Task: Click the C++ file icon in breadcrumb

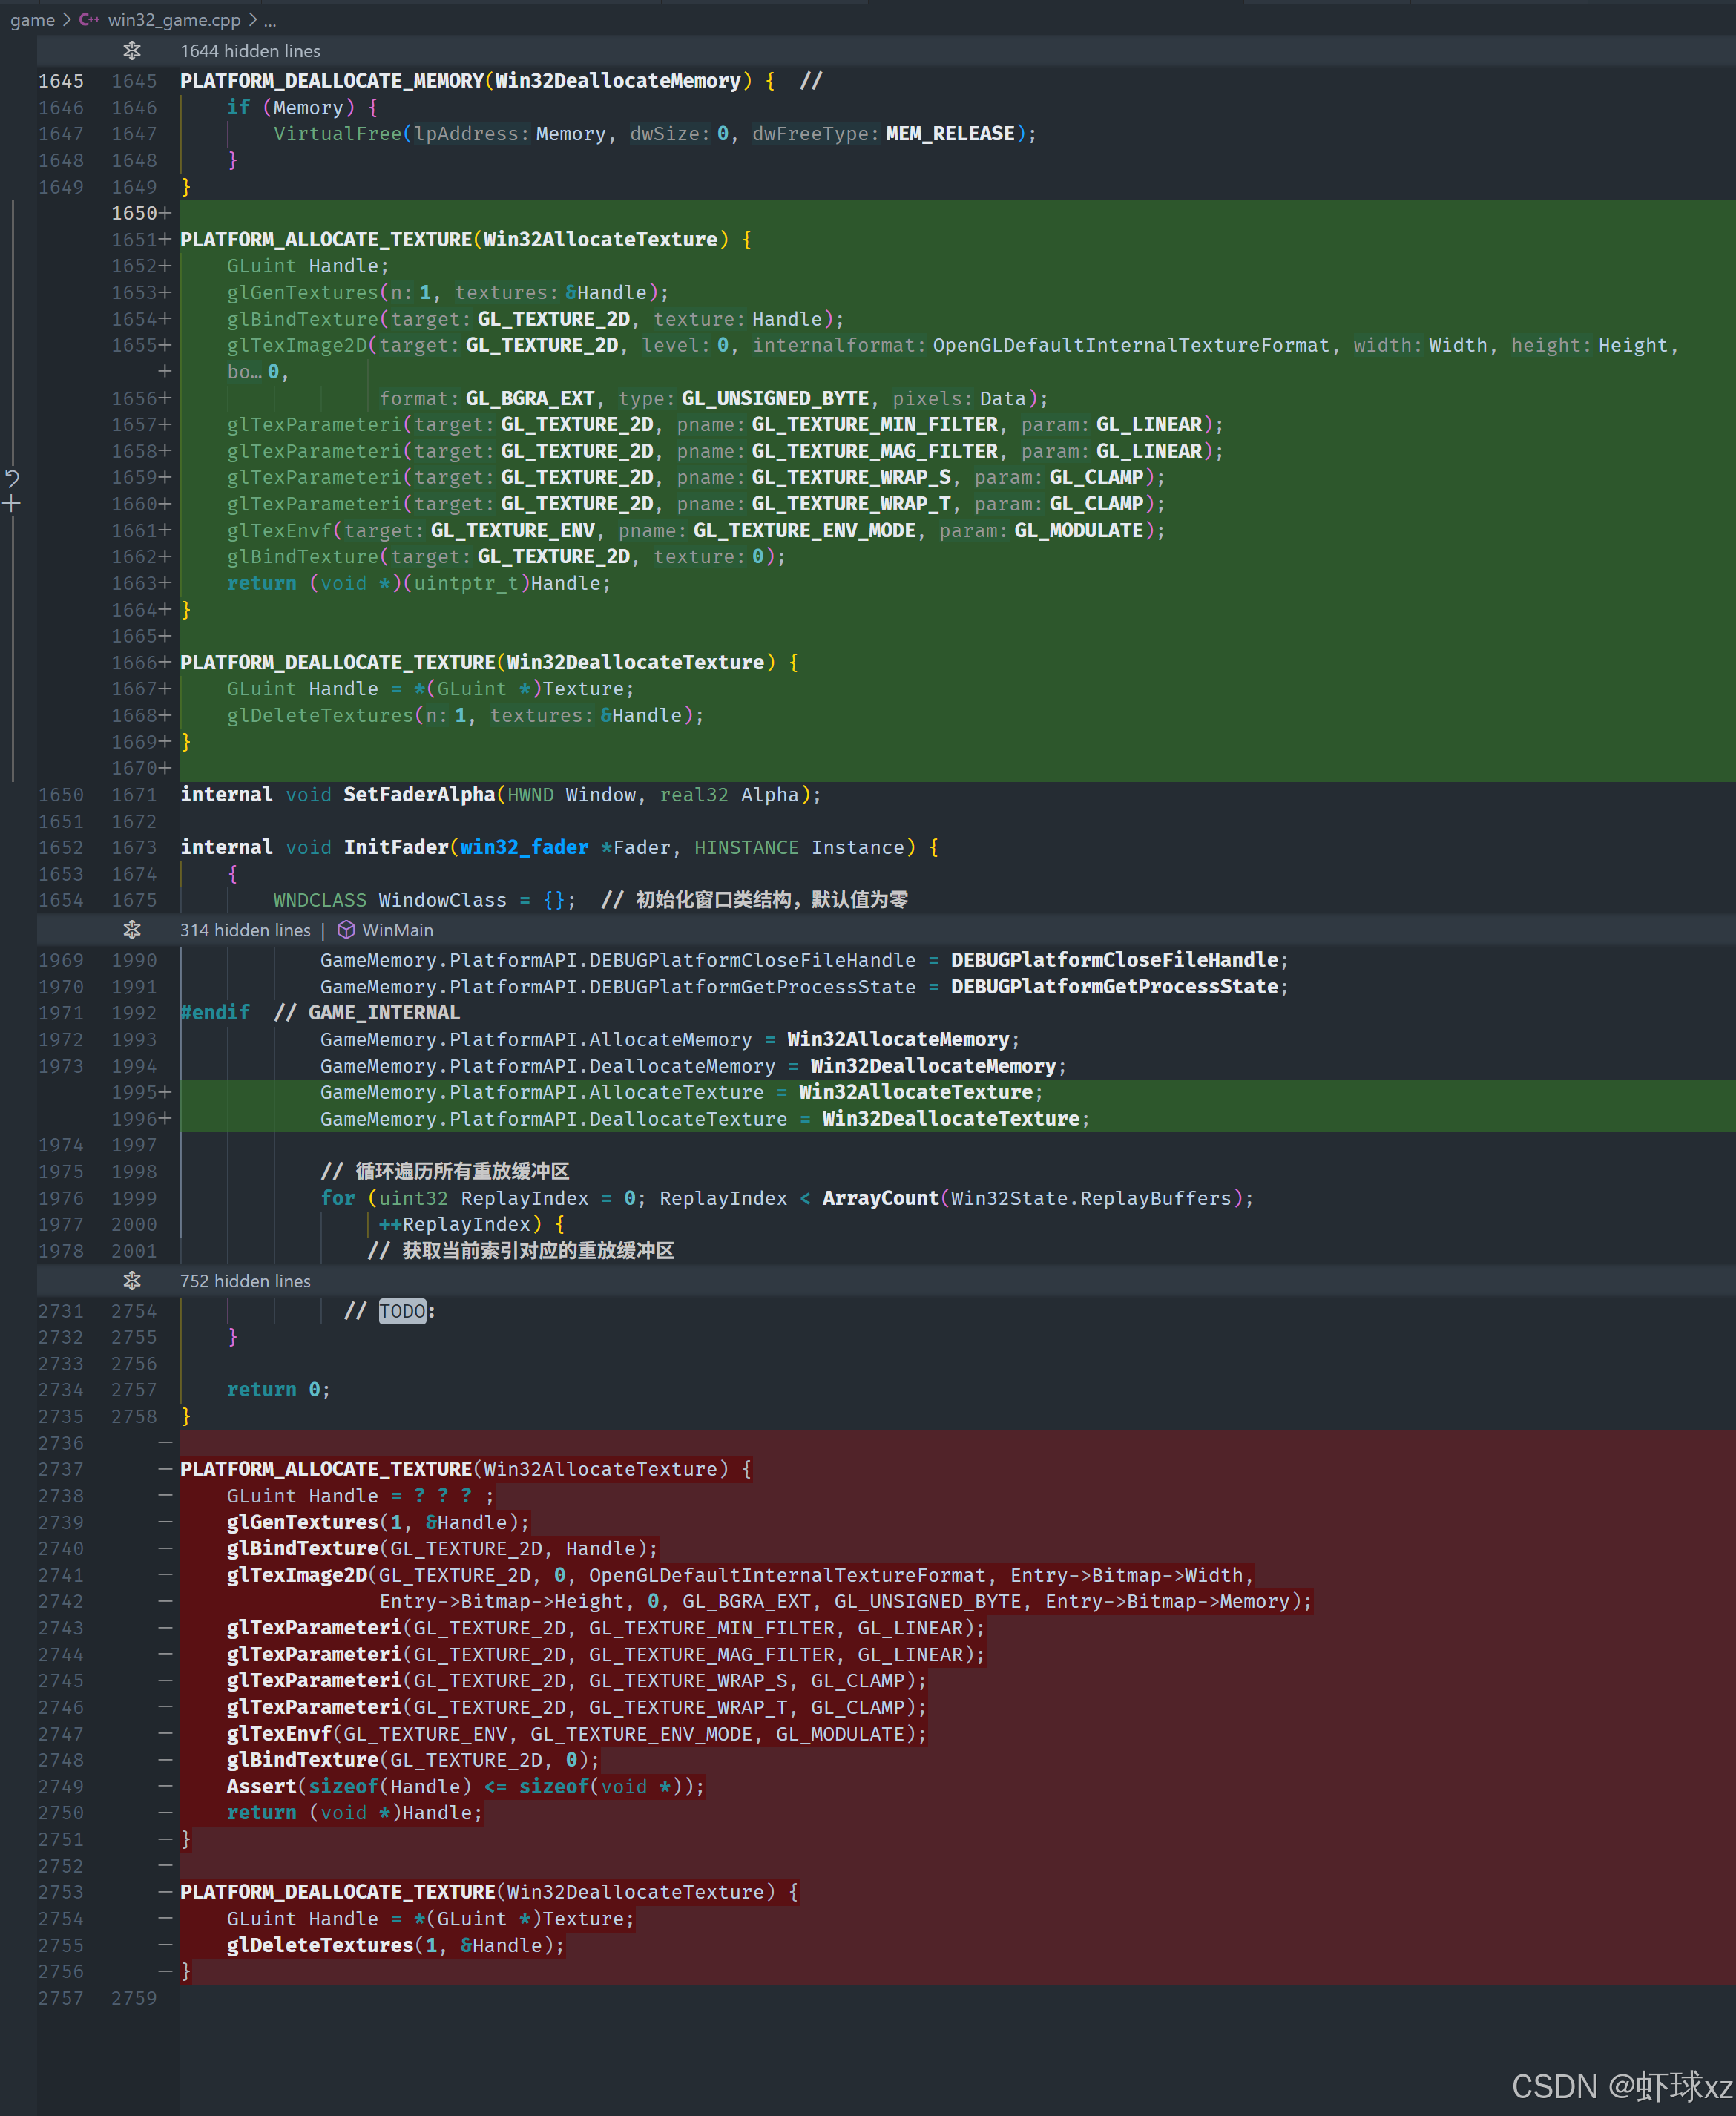Action: pyautogui.click(x=89, y=20)
